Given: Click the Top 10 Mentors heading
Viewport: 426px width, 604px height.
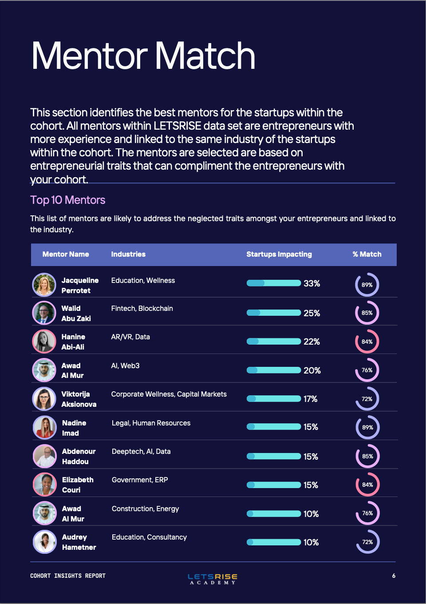Looking at the screenshot, I should [x=68, y=200].
